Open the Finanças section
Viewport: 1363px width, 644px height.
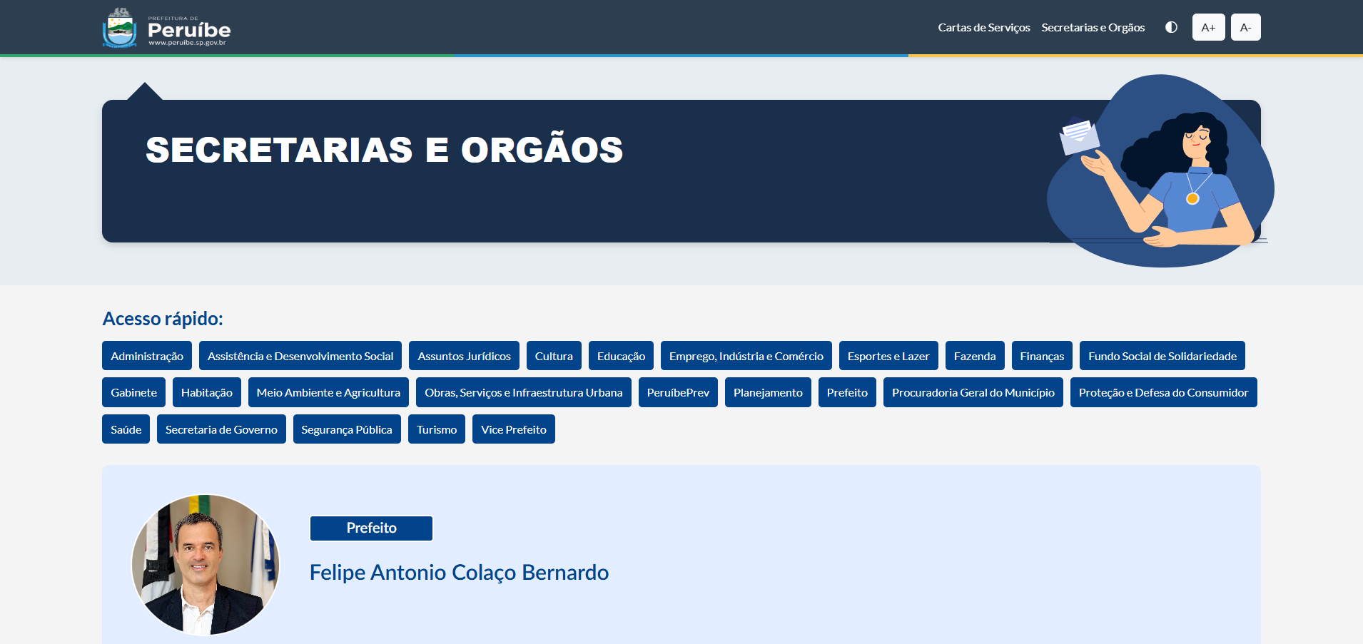pyautogui.click(x=1042, y=356)
